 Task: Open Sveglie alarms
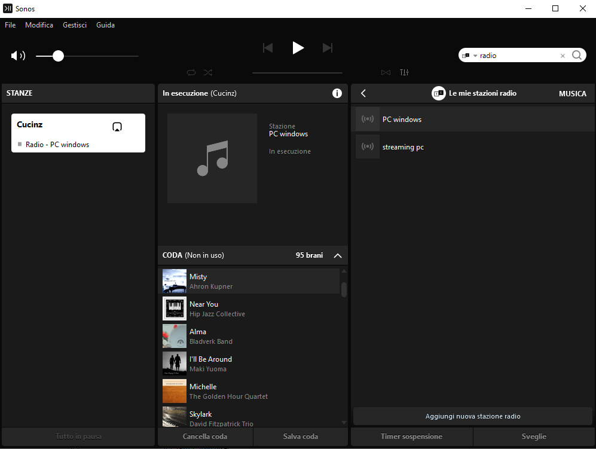(x=534, y=436)
